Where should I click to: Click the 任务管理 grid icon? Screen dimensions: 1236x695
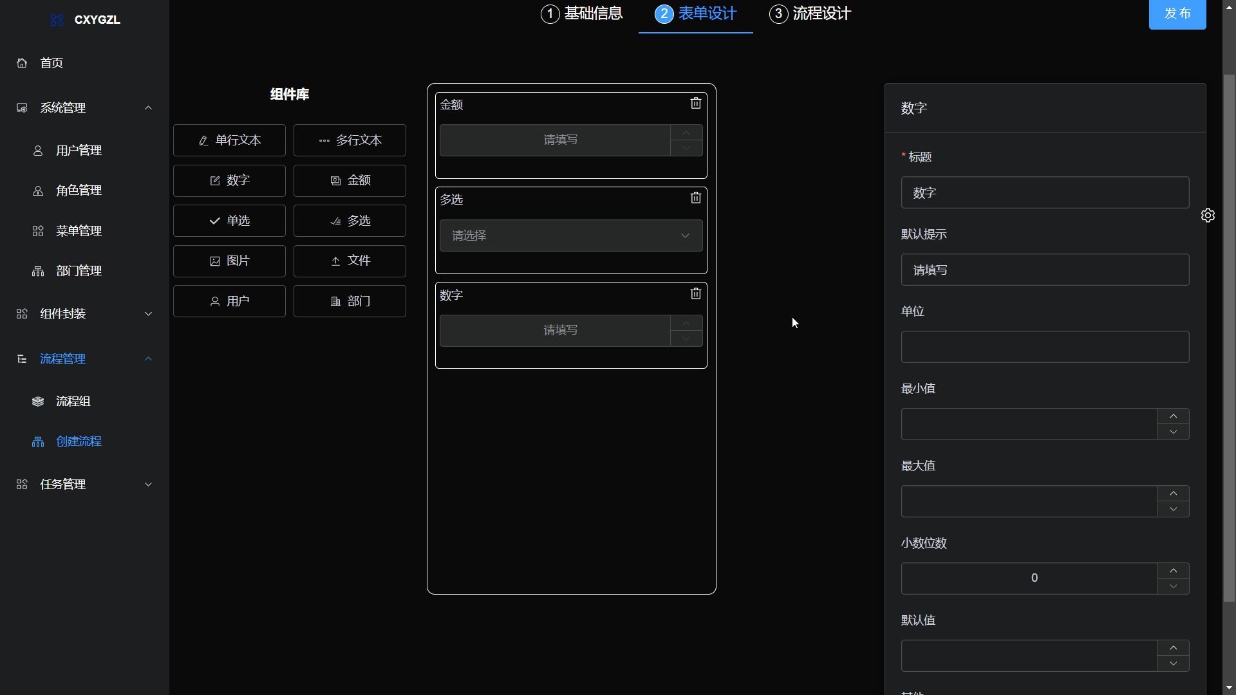coord(22,485)
